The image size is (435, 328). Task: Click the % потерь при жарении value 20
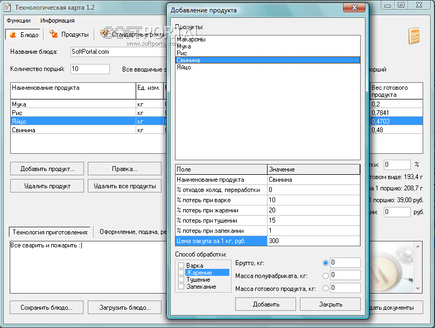tap(313, 210)
